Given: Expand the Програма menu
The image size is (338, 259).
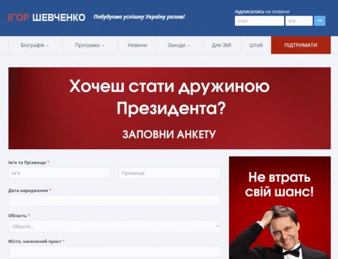Looking at the screenshot, I should (90, 45).
